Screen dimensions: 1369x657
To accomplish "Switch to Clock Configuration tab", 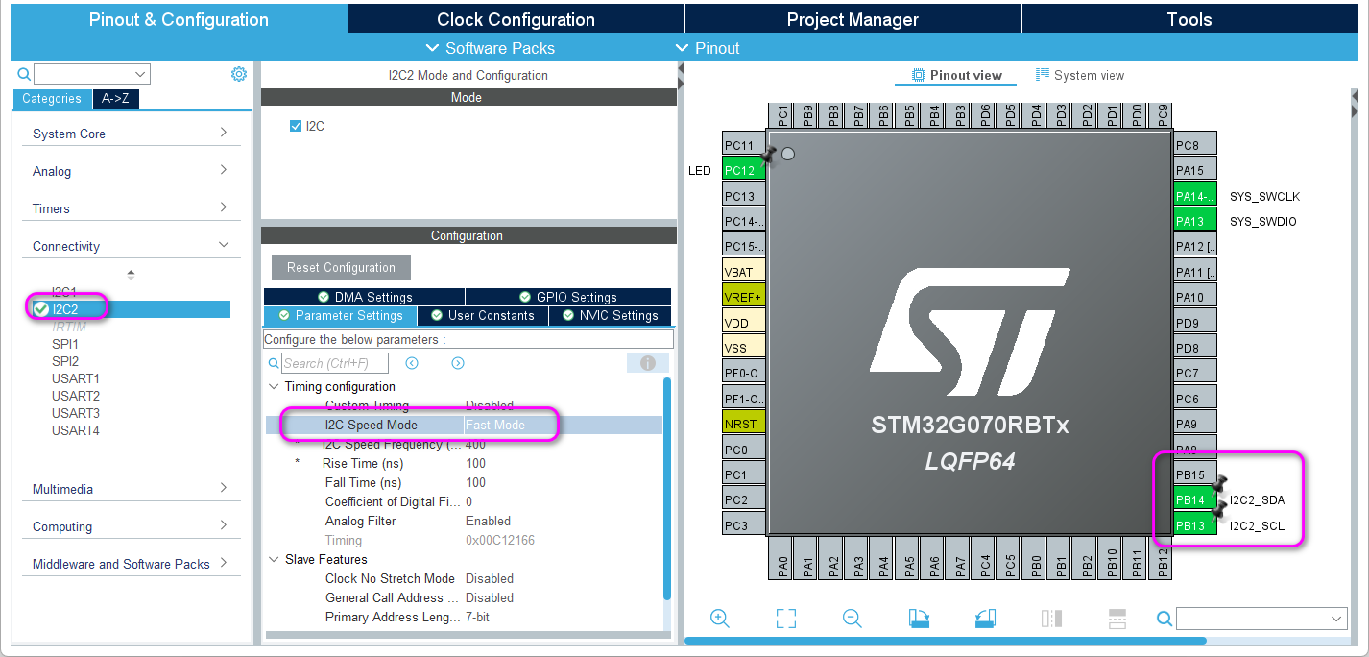I will coord(516,19).
